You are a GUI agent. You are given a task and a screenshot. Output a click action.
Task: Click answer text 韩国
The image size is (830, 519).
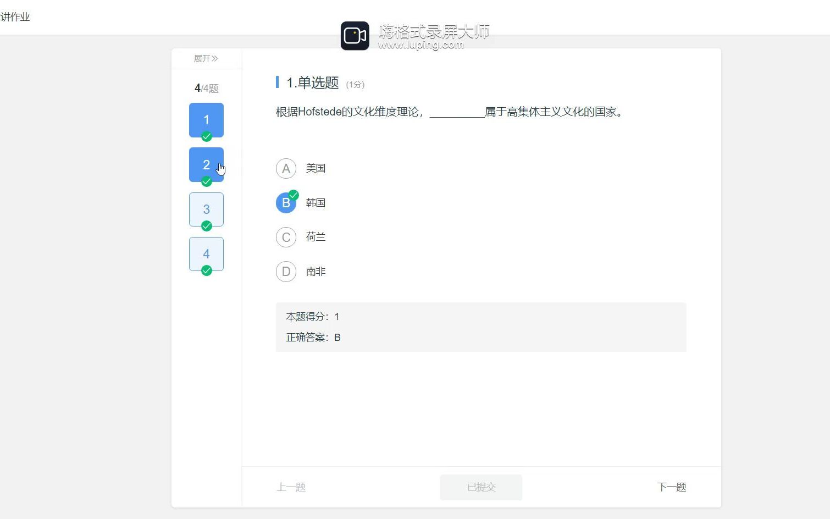pos(316,203)
